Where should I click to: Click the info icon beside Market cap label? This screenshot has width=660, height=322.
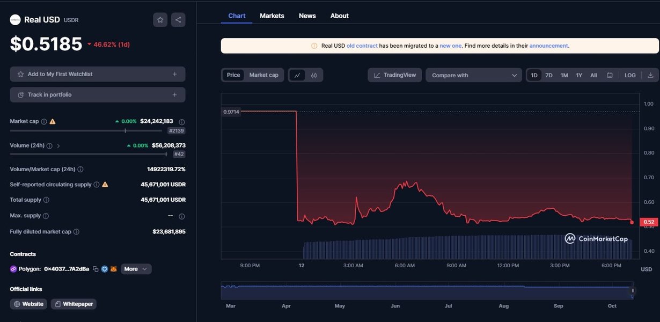coord(44,121)
